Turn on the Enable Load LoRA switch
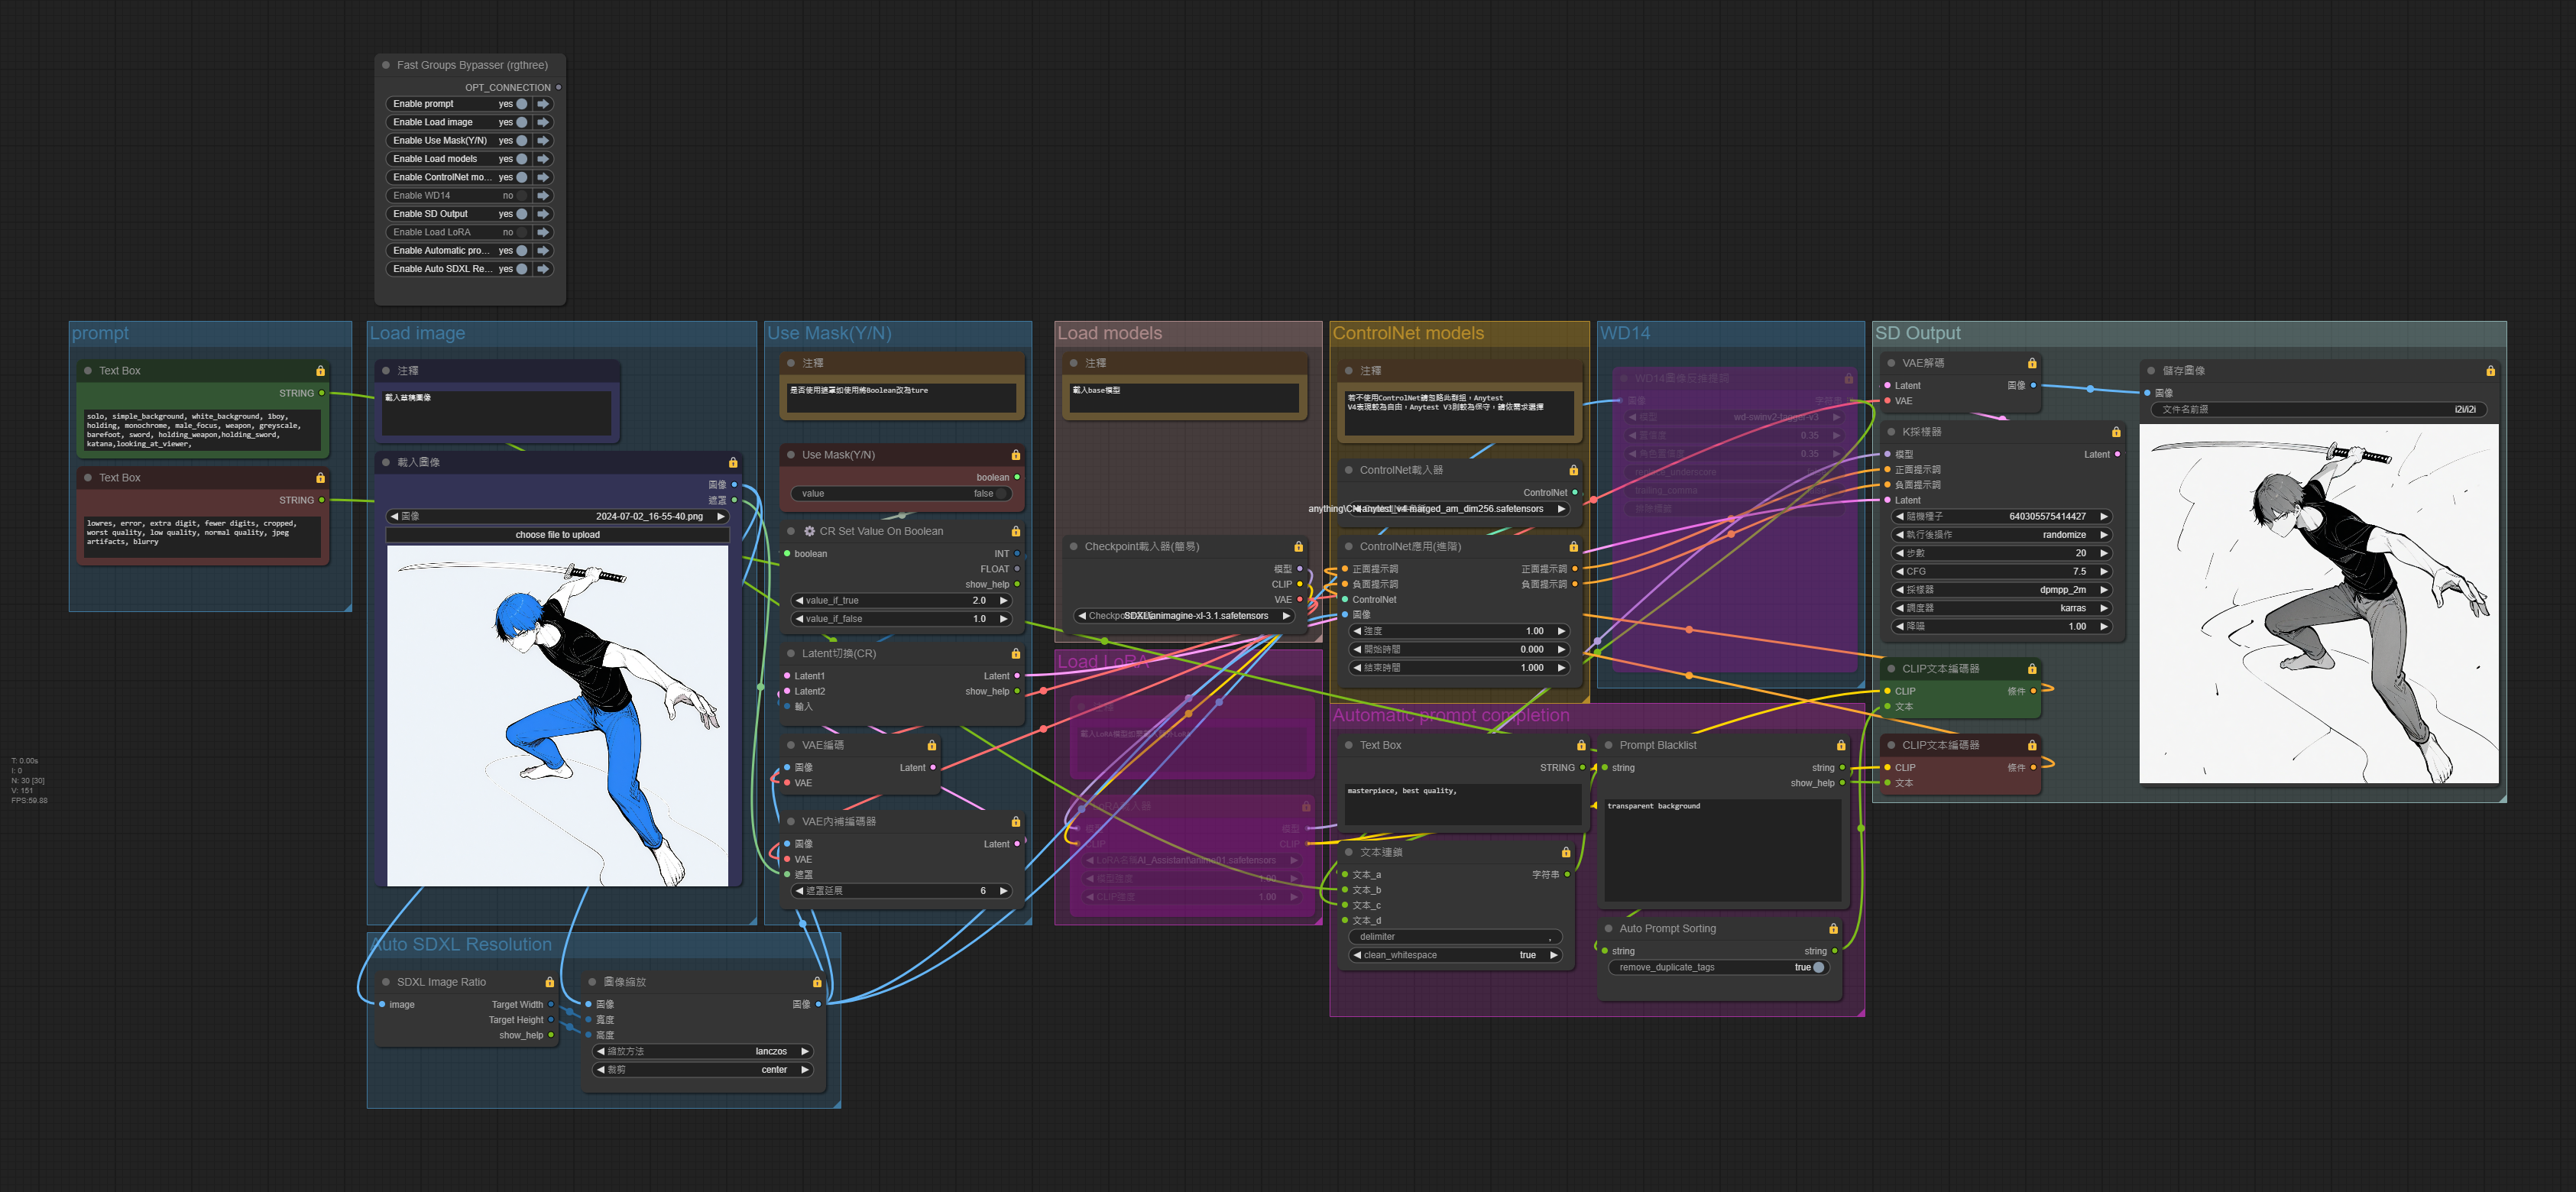Image resolution: width=2576 pixels, height=1192 pixels. coord(521,232)
